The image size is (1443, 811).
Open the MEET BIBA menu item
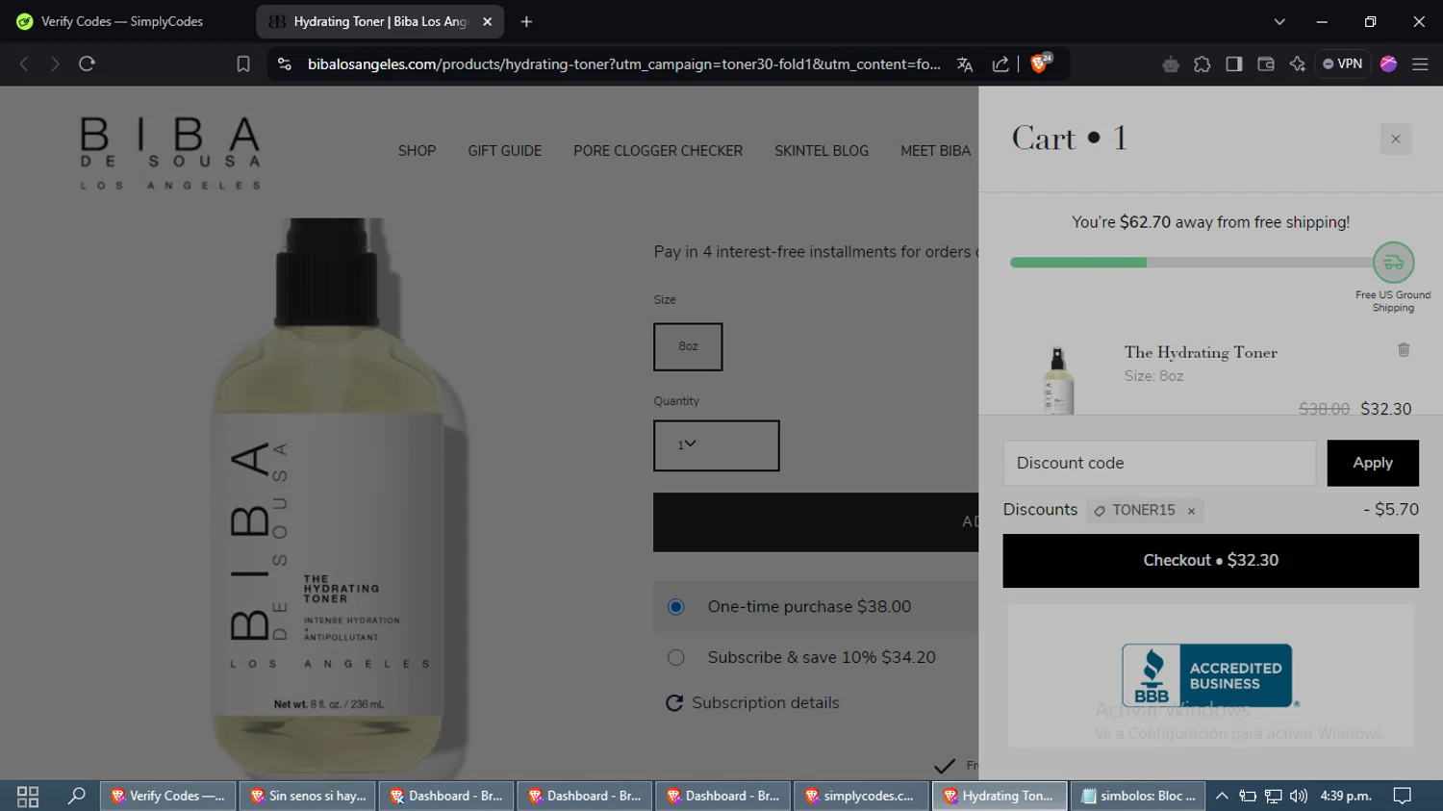point(935,151)
